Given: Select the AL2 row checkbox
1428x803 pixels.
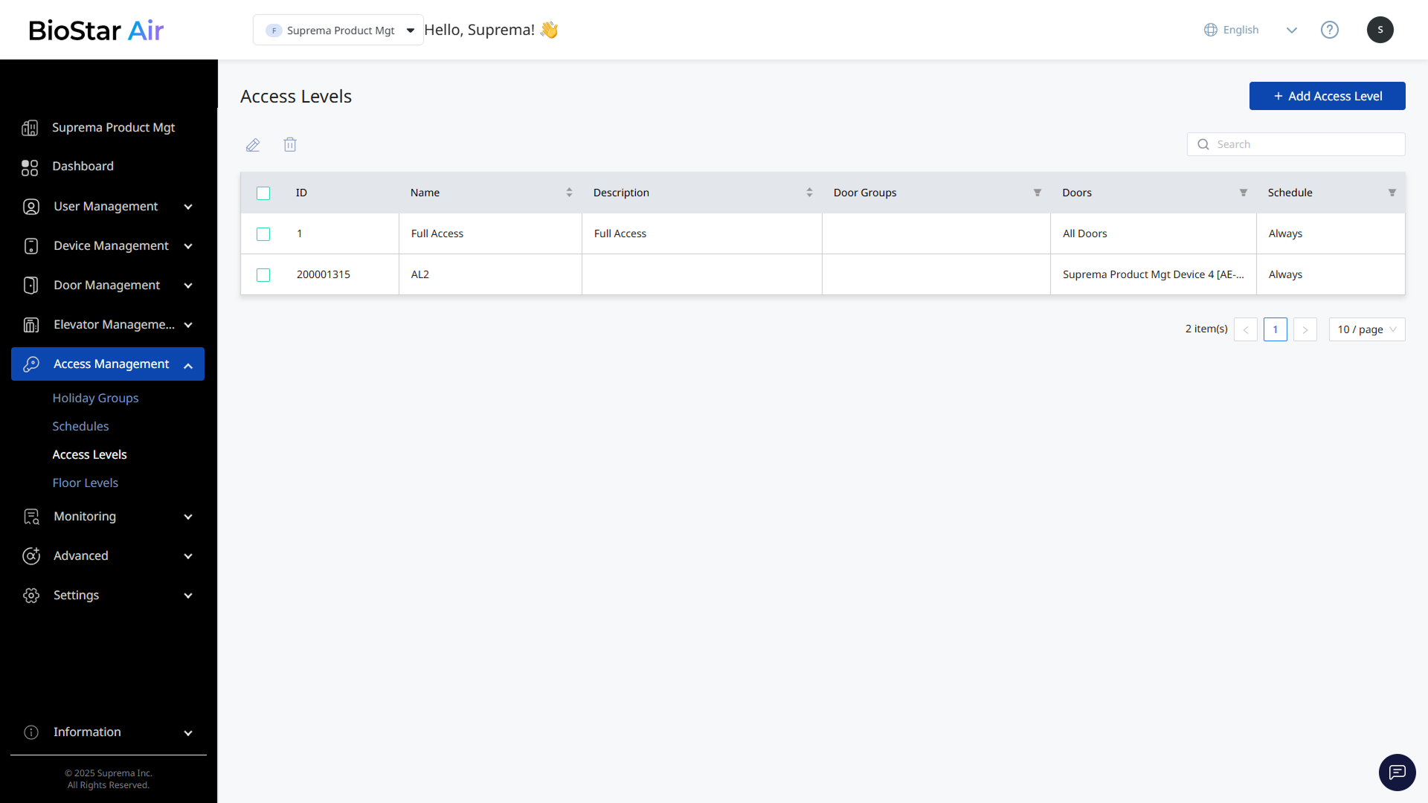Looking at the screenshot, I should [x=263, y=275].
